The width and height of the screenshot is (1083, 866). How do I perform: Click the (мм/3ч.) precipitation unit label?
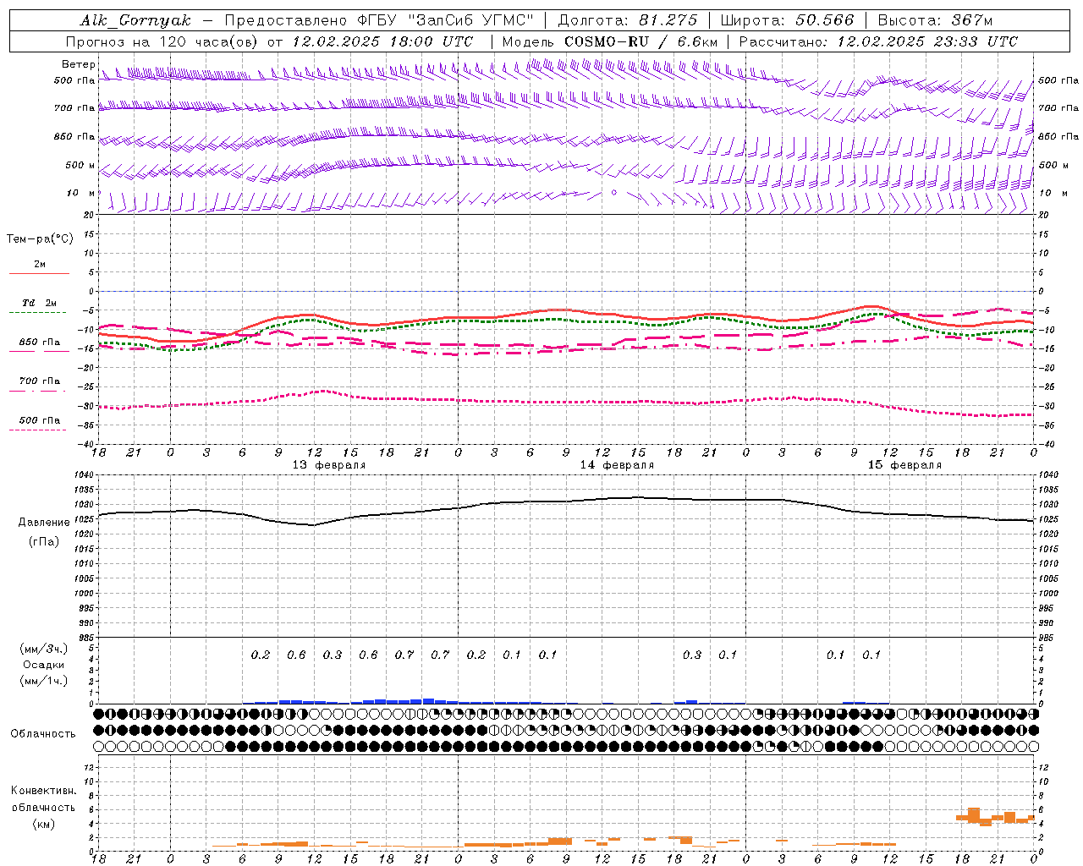(x=44, y=649)
